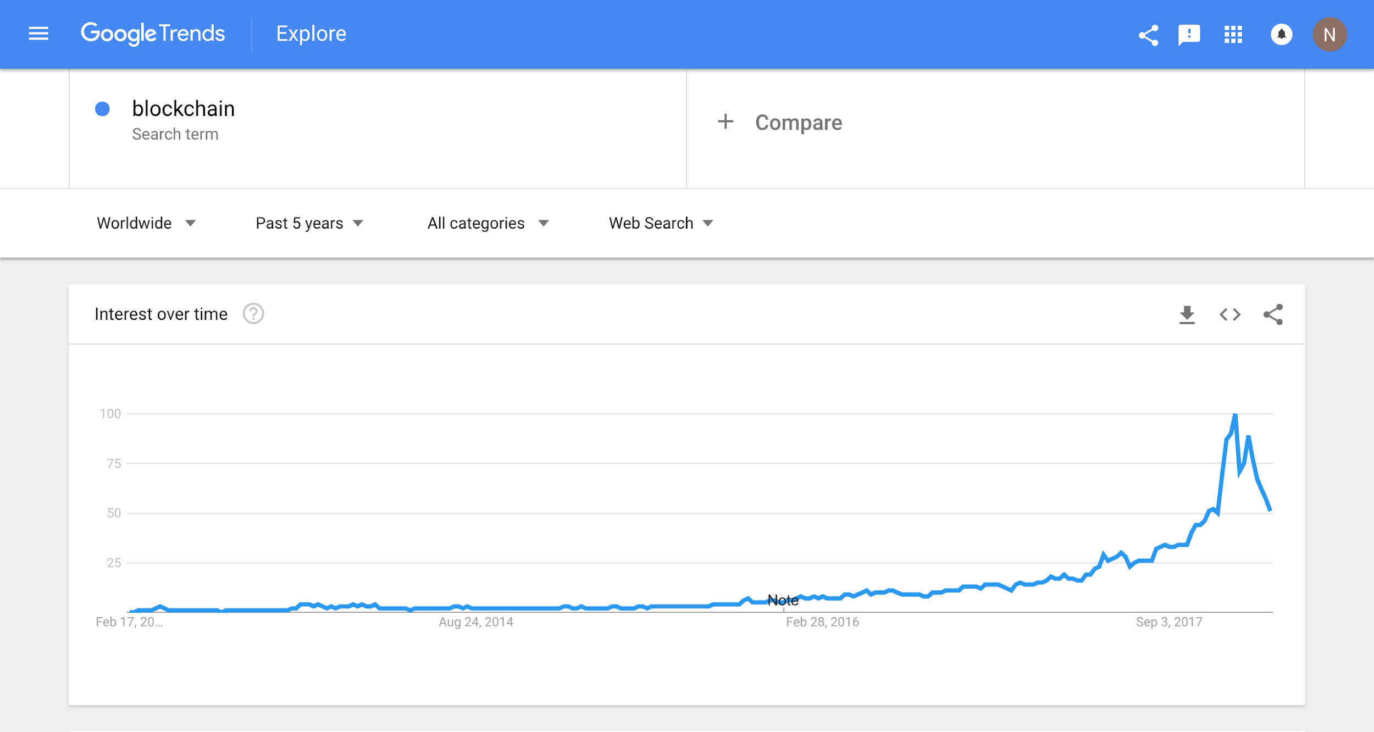Click the blue blockchain color dot

(102, 109)
